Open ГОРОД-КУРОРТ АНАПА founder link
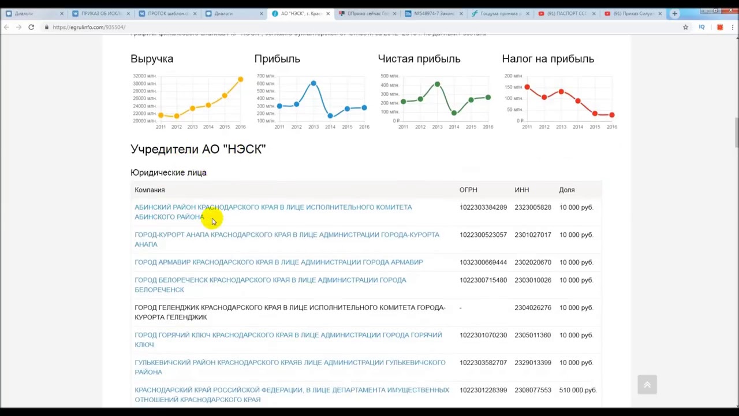739x416 pixels. [x=287, y=239]
